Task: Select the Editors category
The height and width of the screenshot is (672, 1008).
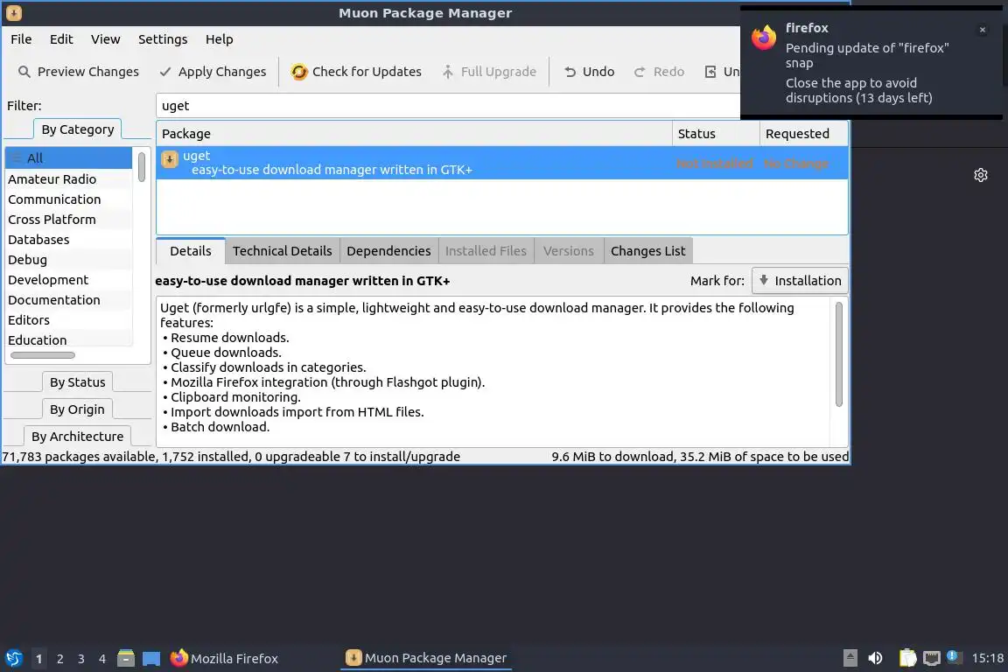Action: tap(69, 319)
